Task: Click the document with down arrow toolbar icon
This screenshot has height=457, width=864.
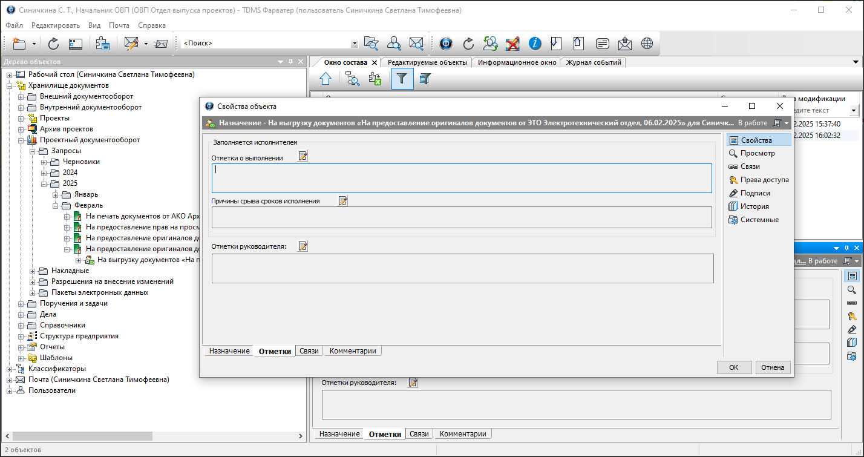Action: (557, 44)
